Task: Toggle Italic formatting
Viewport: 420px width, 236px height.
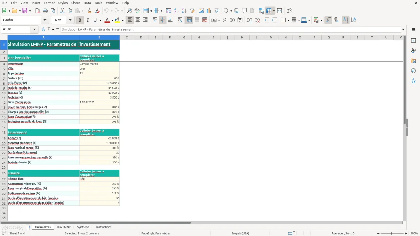Action: pos(88,20)
